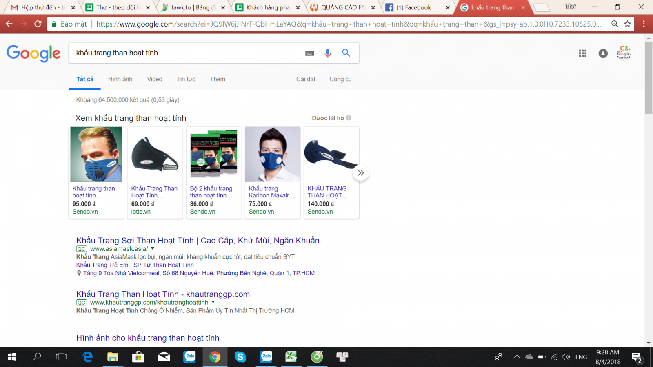This screenshot has width=653, height=367.
Task: Click the sponsored info icon
Action: coord(349,118)
